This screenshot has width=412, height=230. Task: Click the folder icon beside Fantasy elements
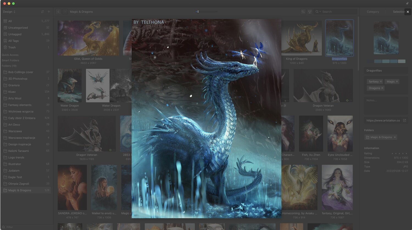pos(5,105)
